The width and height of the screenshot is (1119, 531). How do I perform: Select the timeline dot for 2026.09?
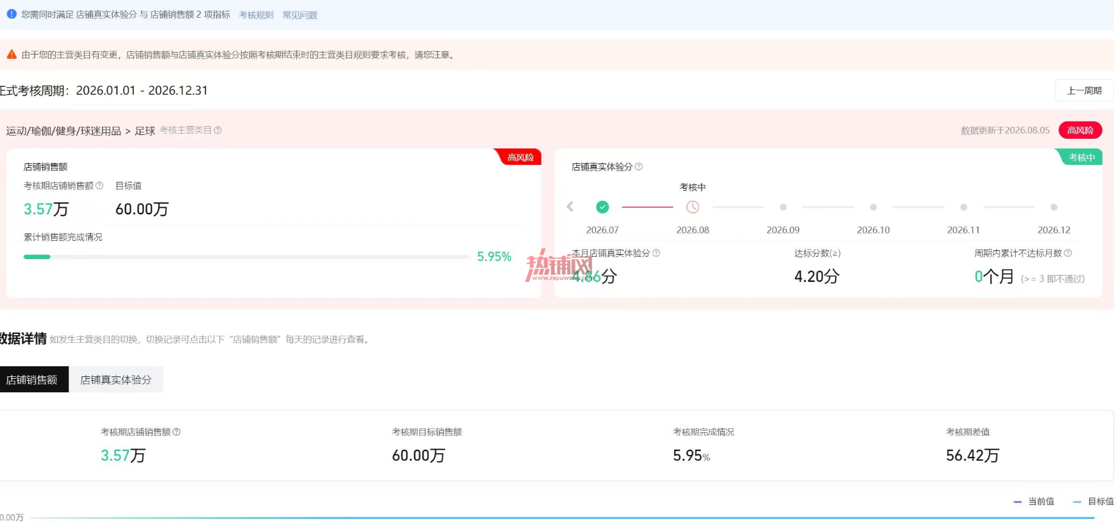coord(783,207)
